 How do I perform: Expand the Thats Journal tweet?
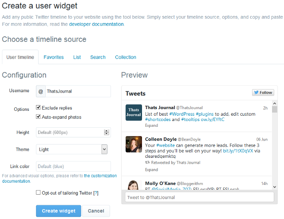coord(151,125)
